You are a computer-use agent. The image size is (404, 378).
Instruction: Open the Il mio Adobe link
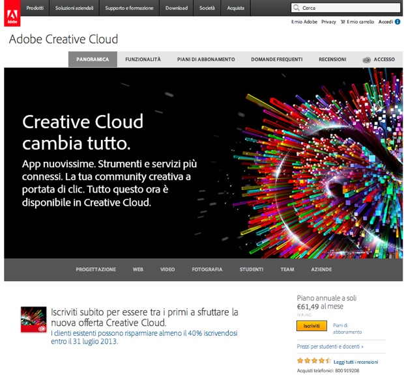304,22
